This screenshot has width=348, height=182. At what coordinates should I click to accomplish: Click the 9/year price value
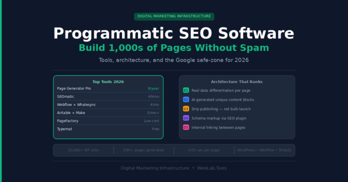[153, 89]
